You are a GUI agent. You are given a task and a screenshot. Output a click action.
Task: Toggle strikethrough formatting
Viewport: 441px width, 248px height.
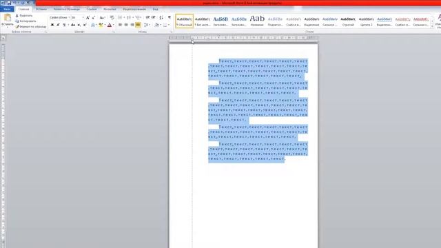tap(73, 25)
